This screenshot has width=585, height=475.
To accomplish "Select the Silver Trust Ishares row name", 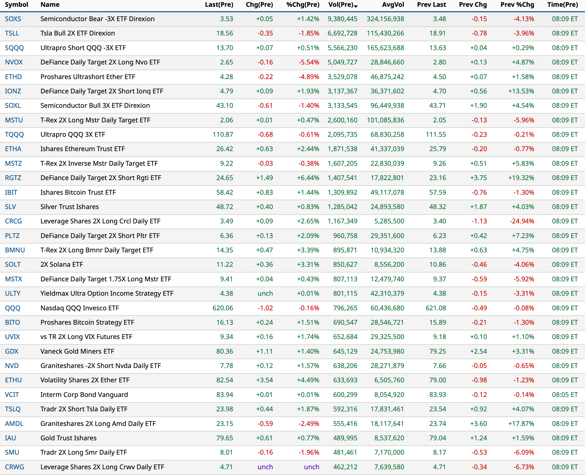I will click(x=69, y=207).
